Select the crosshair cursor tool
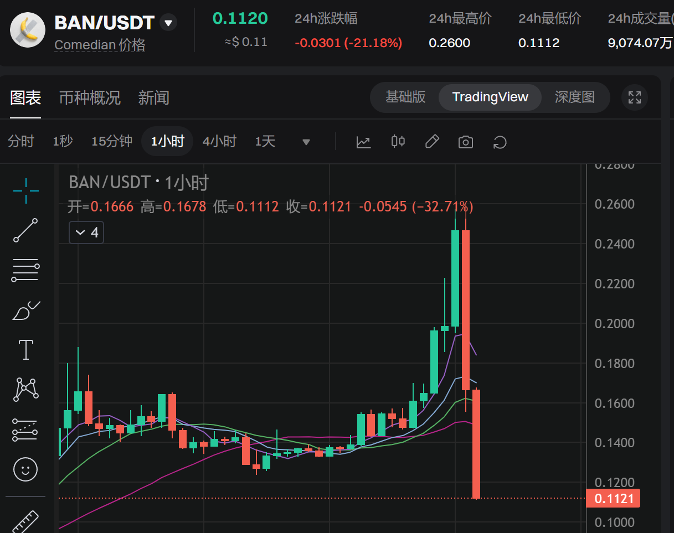Image resolution: width=674 pixels, height=533 pixels. pyautogui.click(x=25, y=191)
